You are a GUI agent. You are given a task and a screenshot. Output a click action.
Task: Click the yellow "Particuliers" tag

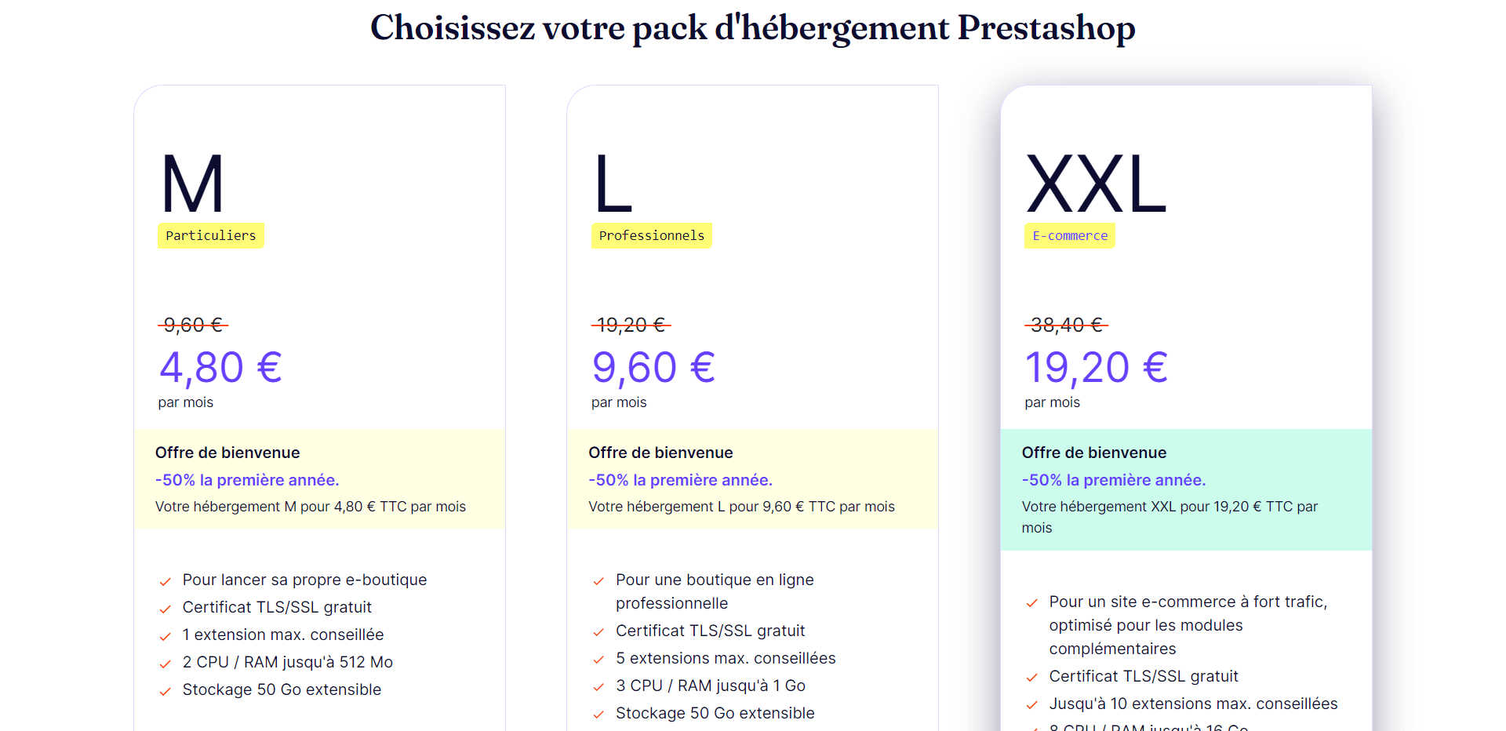click(x=211, y=235)
